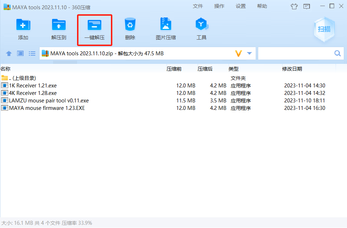
Task: Open the 设置 (Settings) menu
Action: [x=241, y=6]
